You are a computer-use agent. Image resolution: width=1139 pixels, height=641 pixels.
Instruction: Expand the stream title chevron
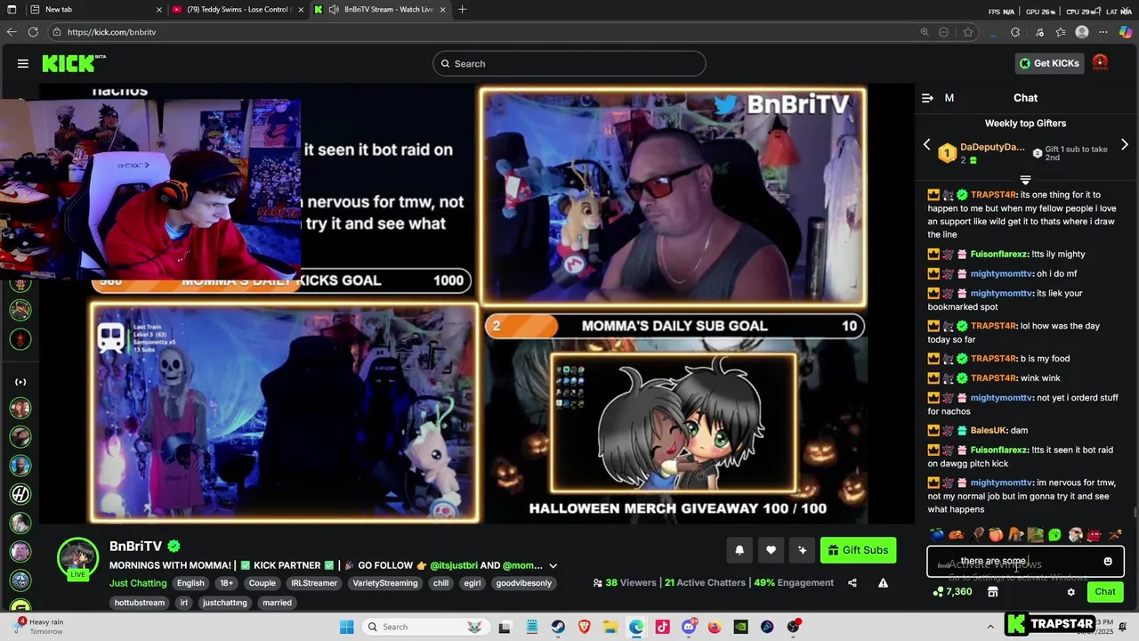coord(553,565)
